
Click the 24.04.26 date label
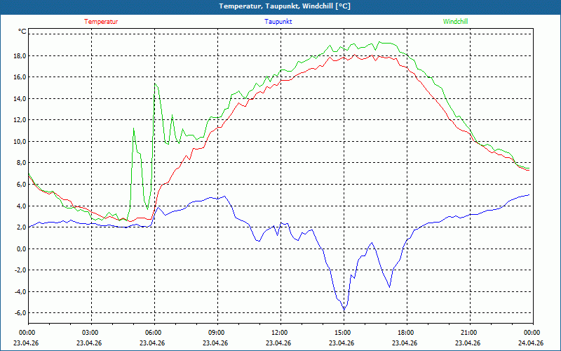[x=531, y=343]
